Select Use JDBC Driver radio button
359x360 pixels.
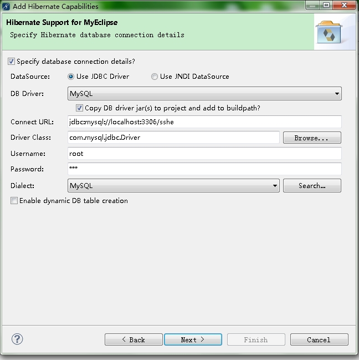tap(71, 77)
